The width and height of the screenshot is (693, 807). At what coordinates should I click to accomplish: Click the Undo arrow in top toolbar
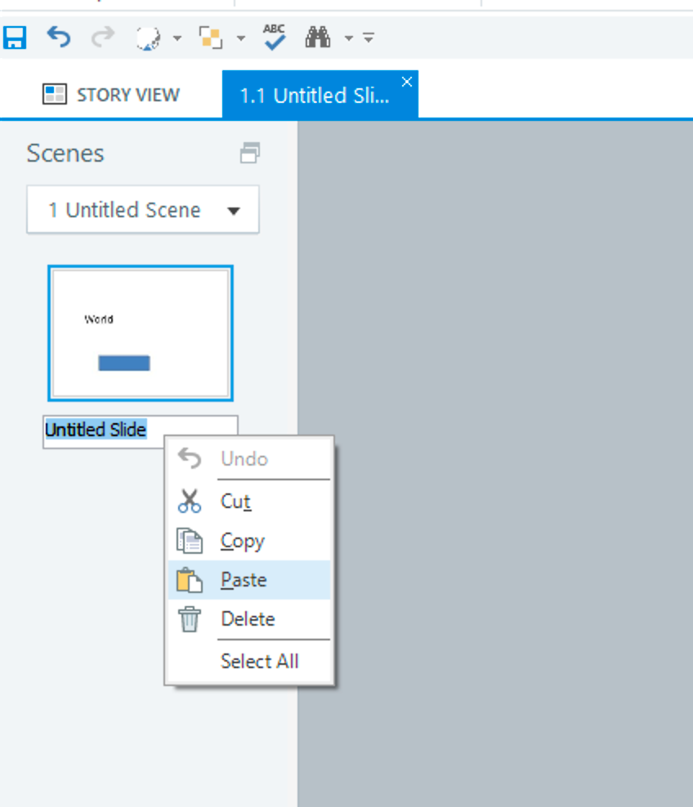coord(58,38)
